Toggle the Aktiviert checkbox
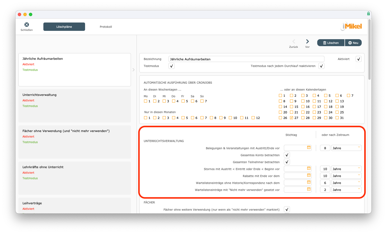 pos(359,59)
